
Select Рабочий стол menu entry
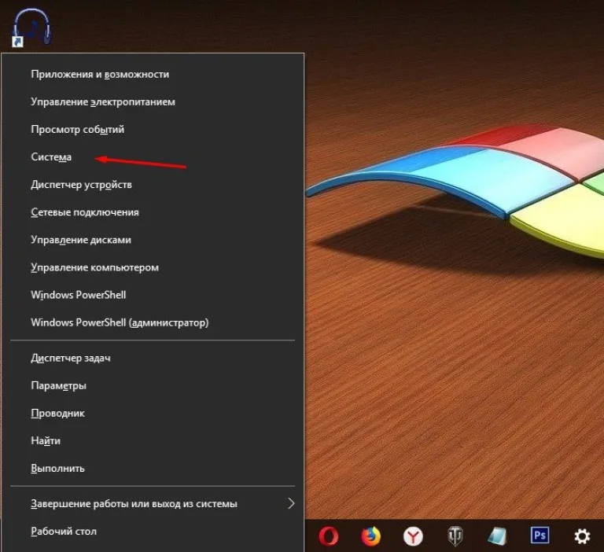tap(153, 532)
